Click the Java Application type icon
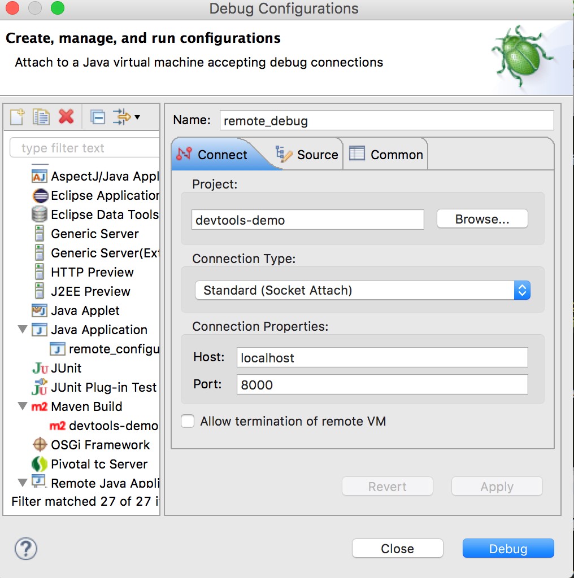The width and height of the screenshot is (574, 578). [40, 330]
